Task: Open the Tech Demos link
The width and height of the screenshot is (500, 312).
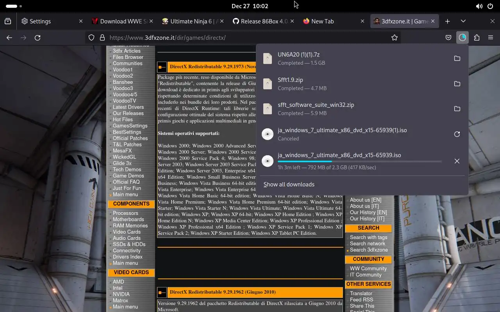Action: (127, 170)
